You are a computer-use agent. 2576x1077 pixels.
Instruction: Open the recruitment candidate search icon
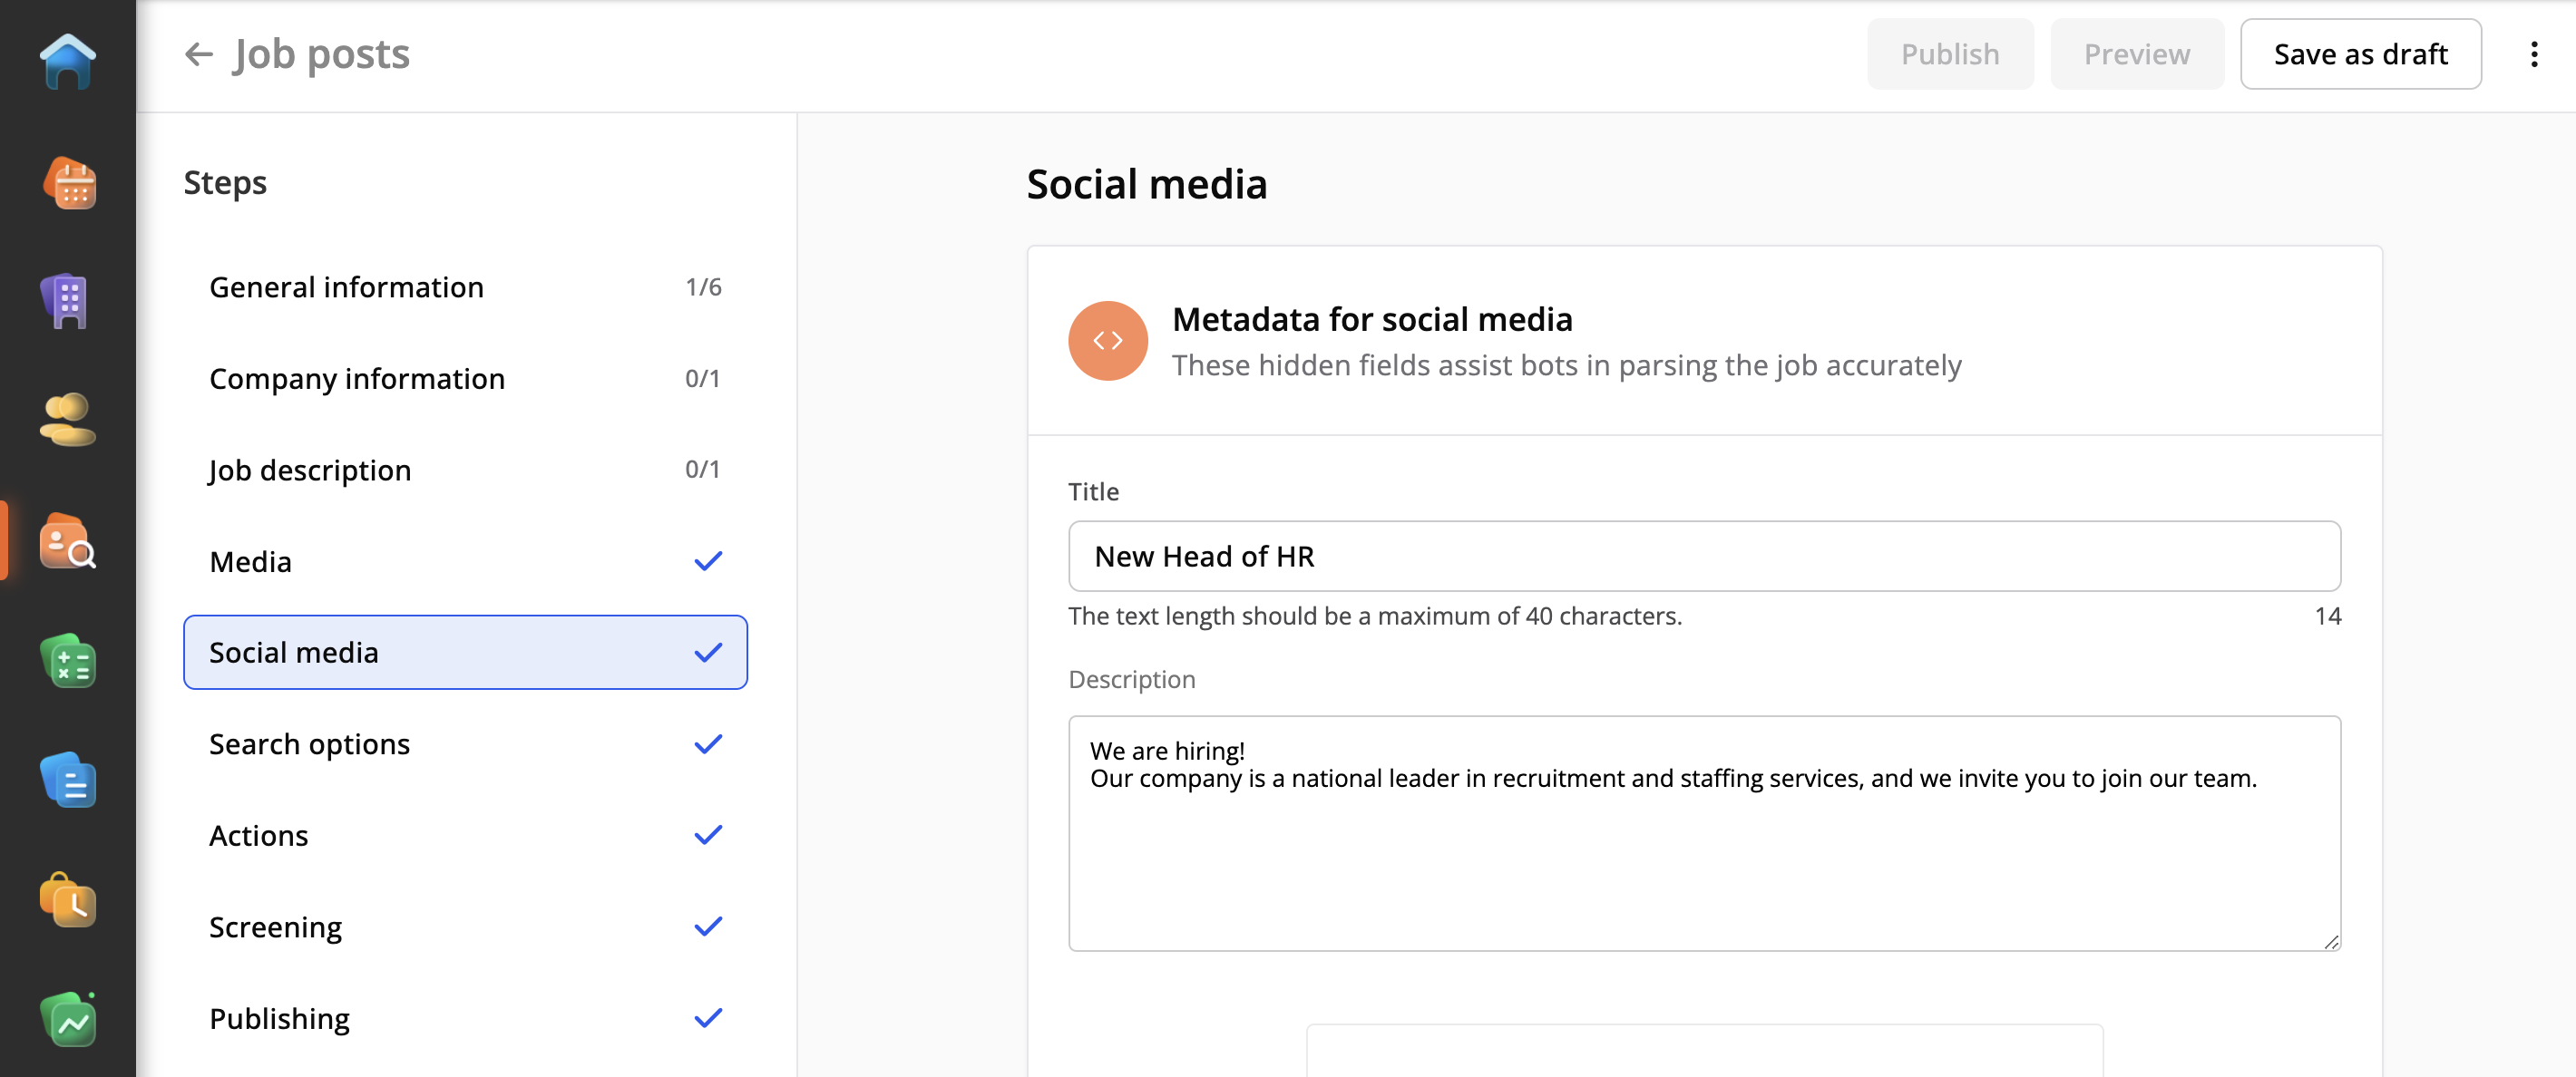coord(68,540)
